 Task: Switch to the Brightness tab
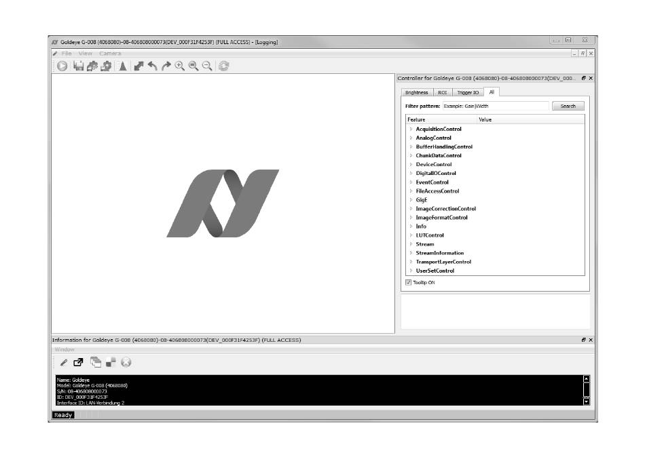pyautogui.click(x=417, y=92)
